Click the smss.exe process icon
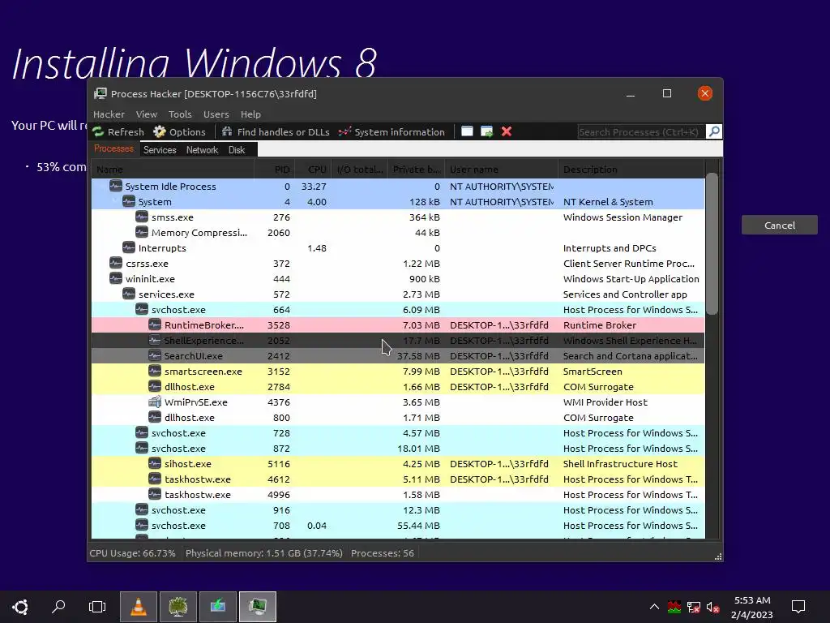This screenshot has height=623, width=830. point(141,217)
